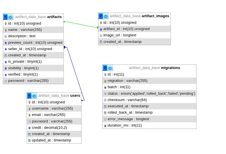This screenshot has width=226, height=154.
Task: Select the checksum column in migrations
Action: click(x=127, y=100)
